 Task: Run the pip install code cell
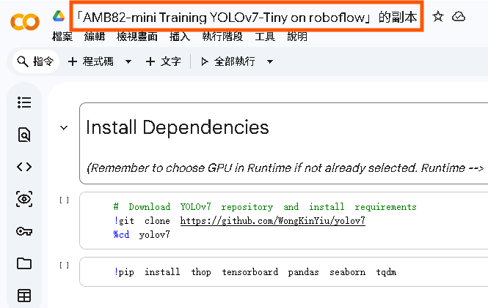point(64,266)
